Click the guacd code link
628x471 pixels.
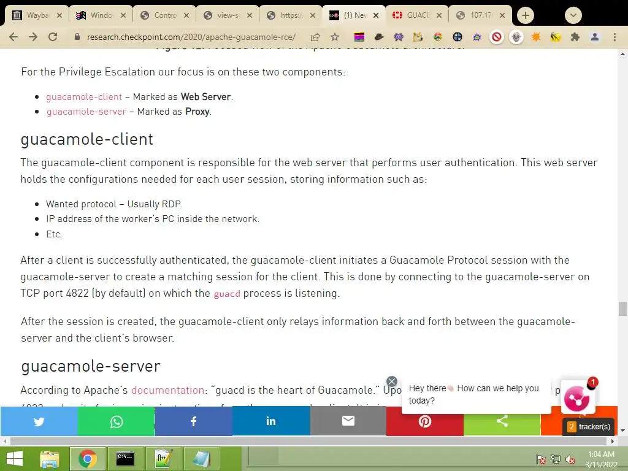pos(227,294)
